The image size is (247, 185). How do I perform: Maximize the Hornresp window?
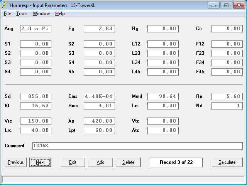226,5
